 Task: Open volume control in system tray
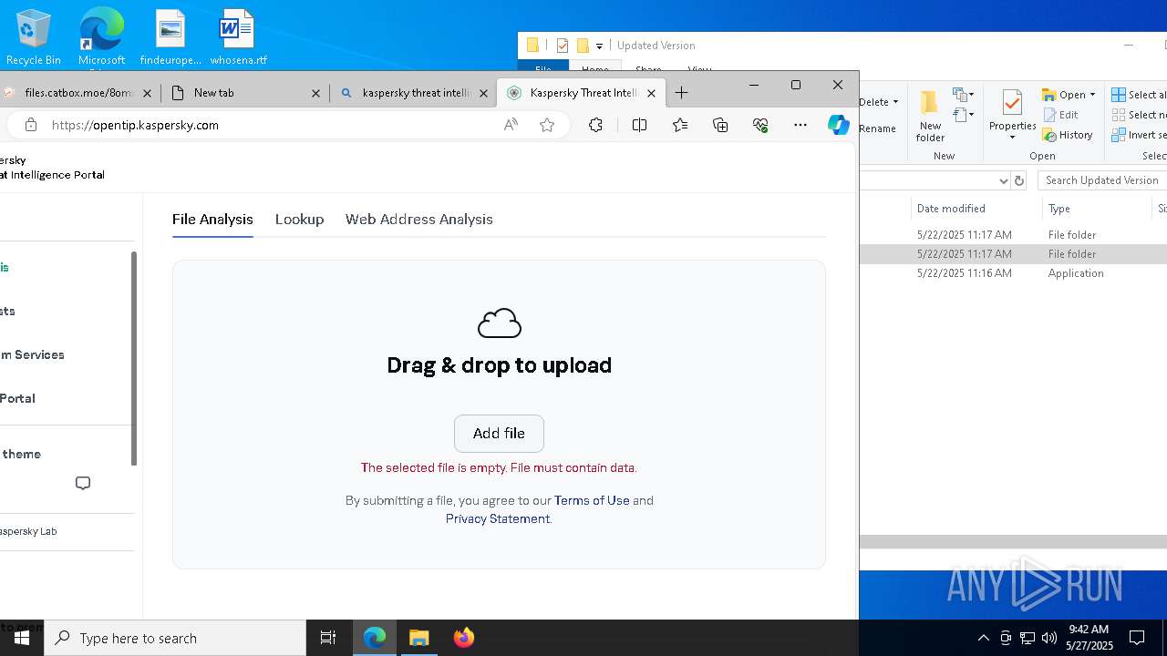pos(1048,638)
